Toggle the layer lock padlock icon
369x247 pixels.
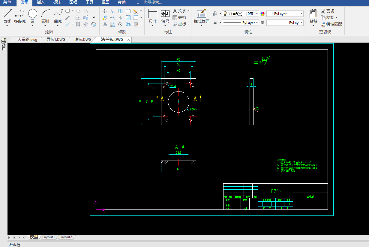235,14
